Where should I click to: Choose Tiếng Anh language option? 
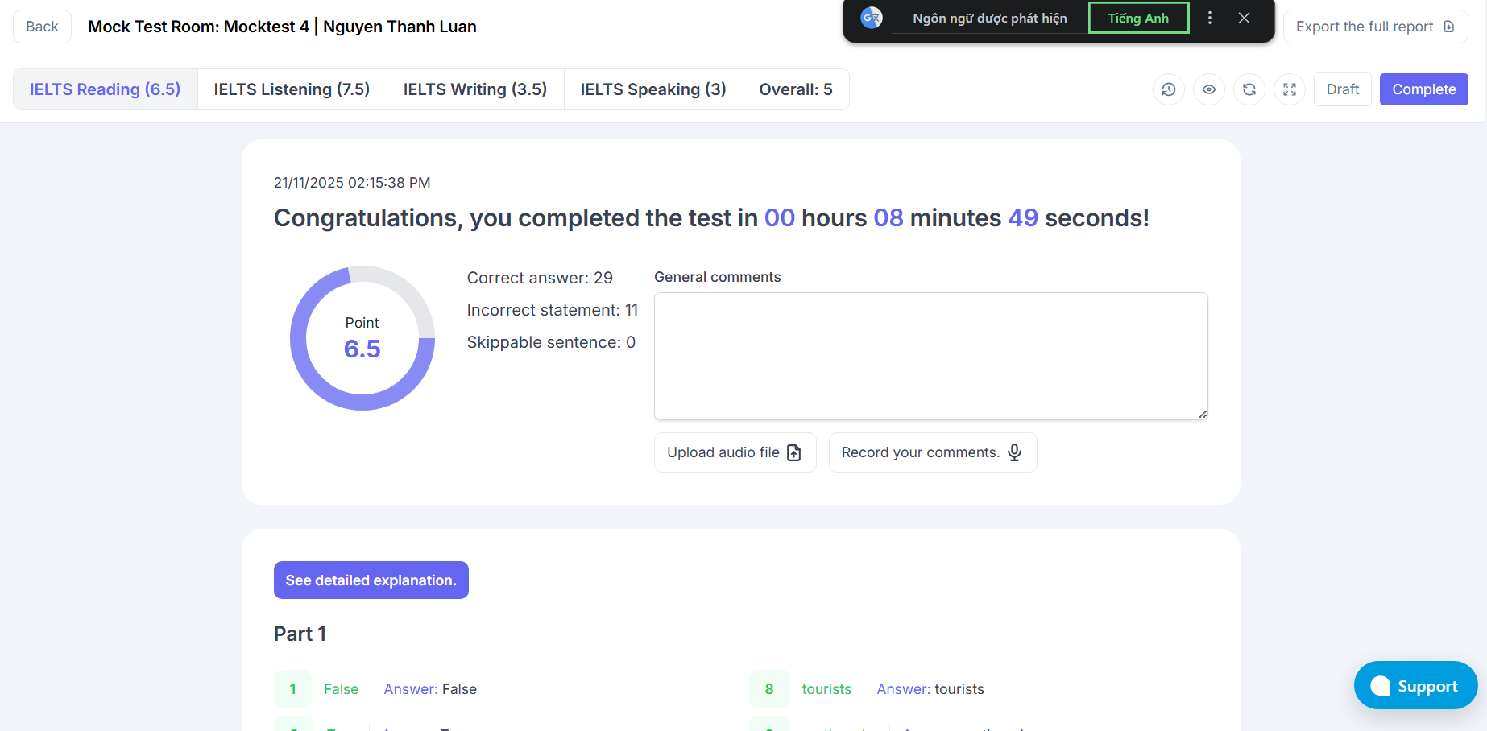pyautogui.click(x=1138, y=18)
